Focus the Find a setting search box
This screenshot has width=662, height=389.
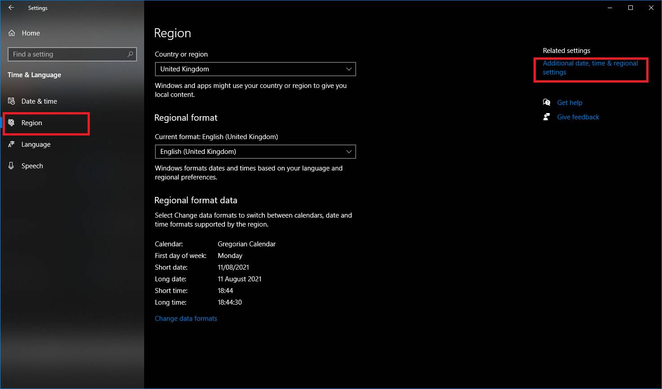(67, 54)
